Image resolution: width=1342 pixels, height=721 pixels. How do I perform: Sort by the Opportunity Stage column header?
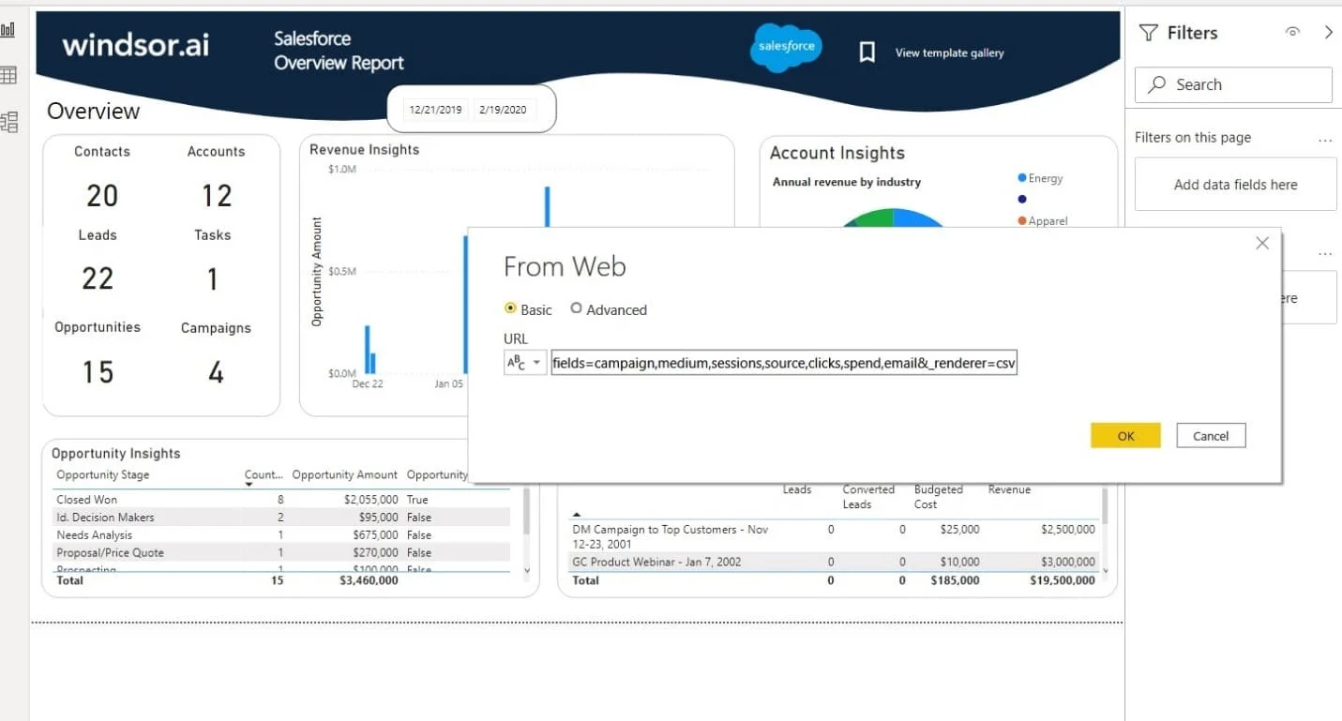click(102, 475)
